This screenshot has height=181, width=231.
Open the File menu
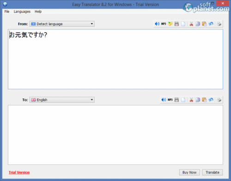coord(7,12)
